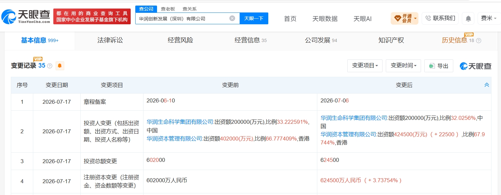Click the 序号 column header
The width and height of the screenshot is (501, 195).
click(x=22, y=85)
